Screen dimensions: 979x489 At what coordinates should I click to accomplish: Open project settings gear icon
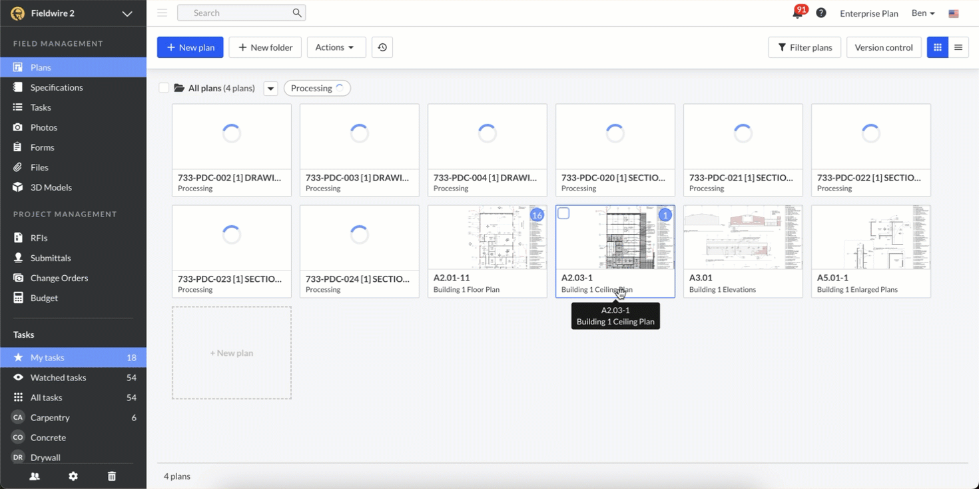[x=73, y=476]
